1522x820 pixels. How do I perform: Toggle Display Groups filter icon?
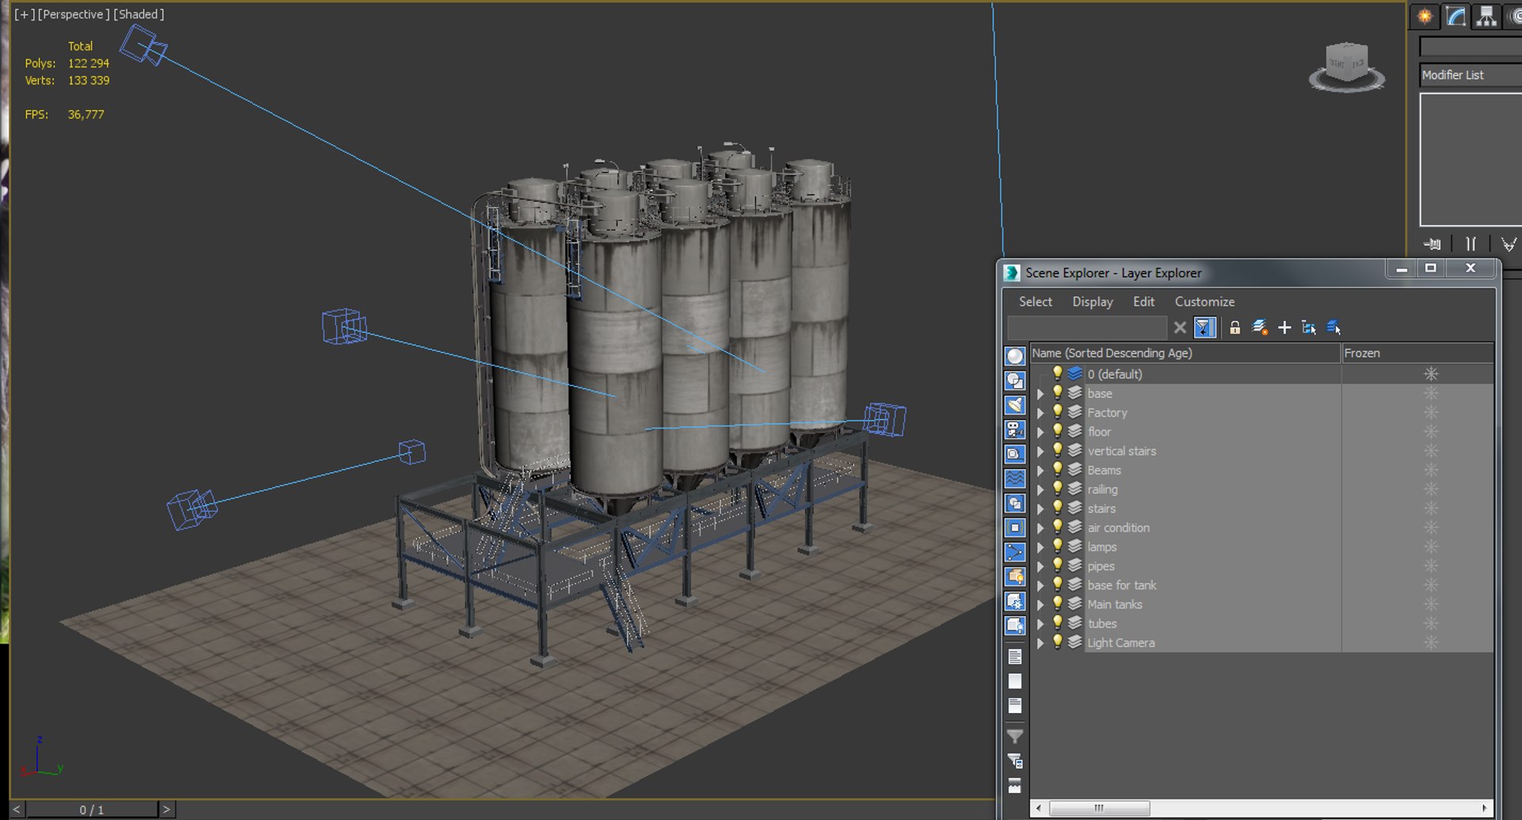point(1015,503)
